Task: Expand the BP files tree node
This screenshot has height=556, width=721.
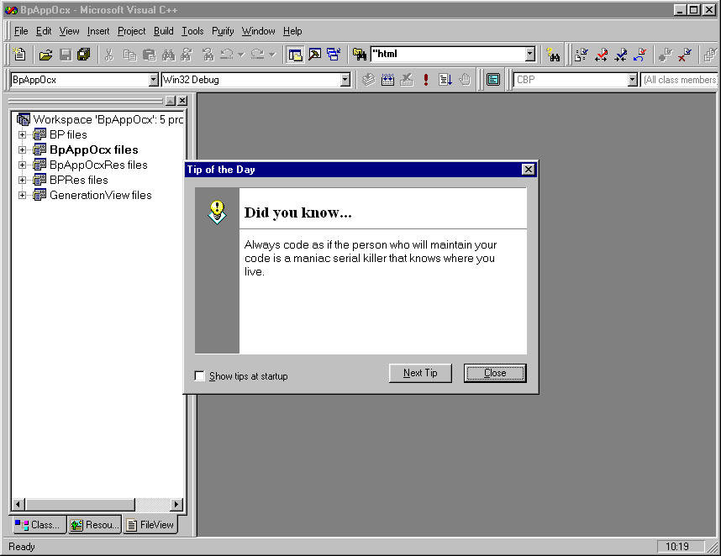Action: 23,134
